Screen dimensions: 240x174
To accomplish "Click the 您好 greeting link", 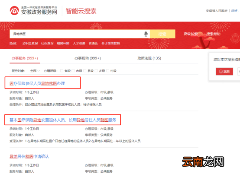I will (x=235, y=11).
